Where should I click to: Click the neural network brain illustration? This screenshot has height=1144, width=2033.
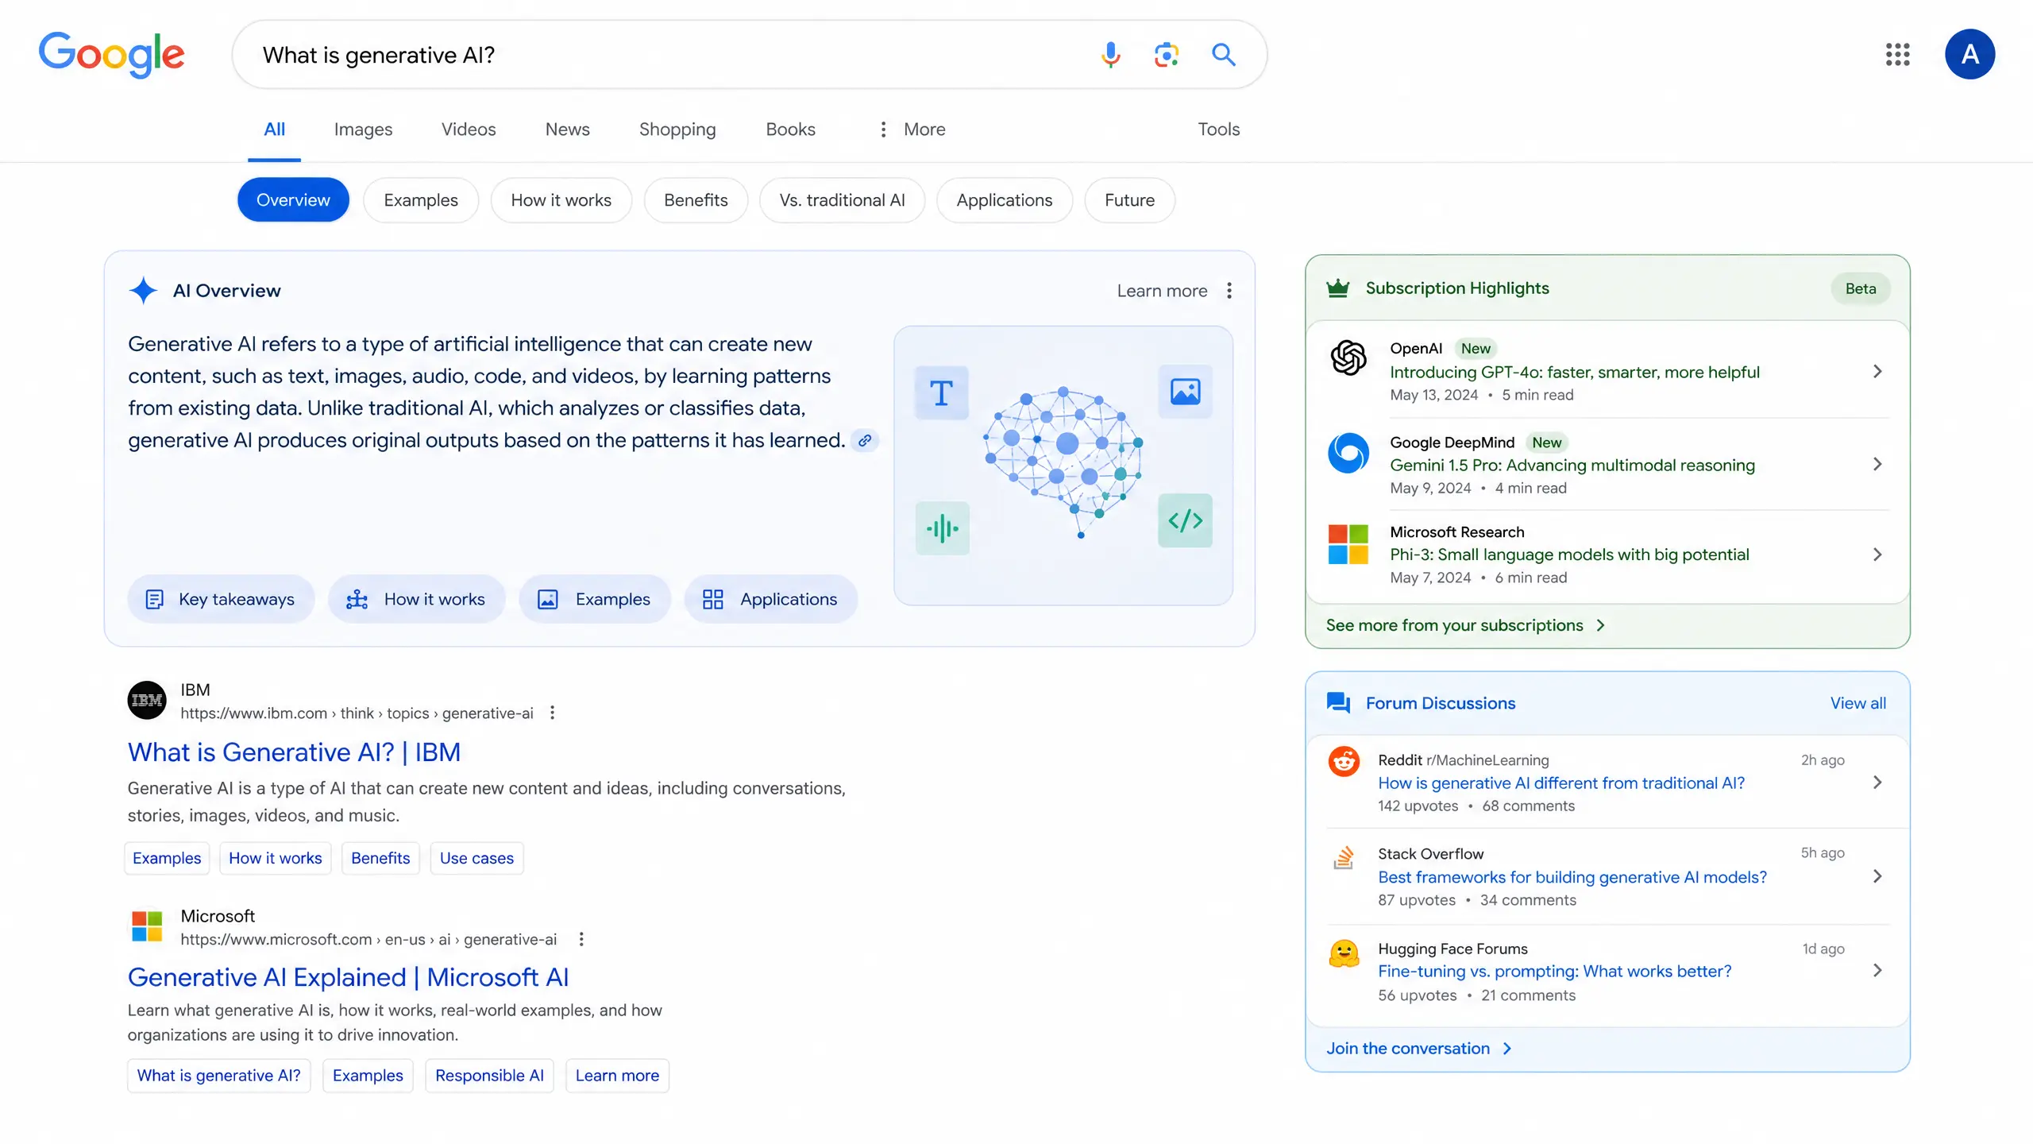[1063, 462]
